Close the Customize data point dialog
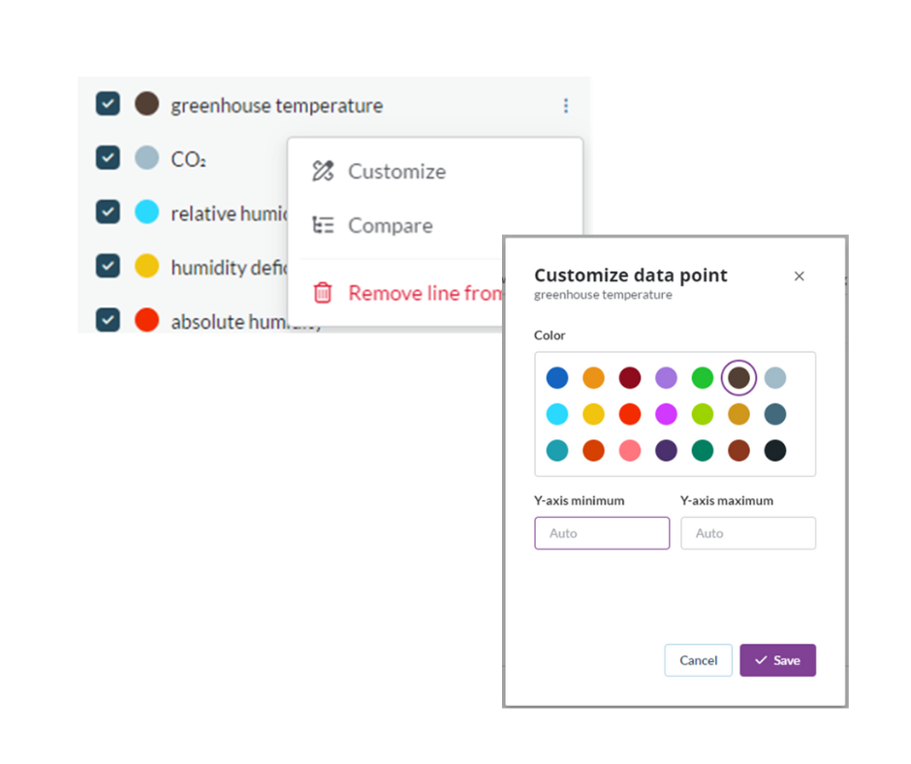 pos(800,276)
